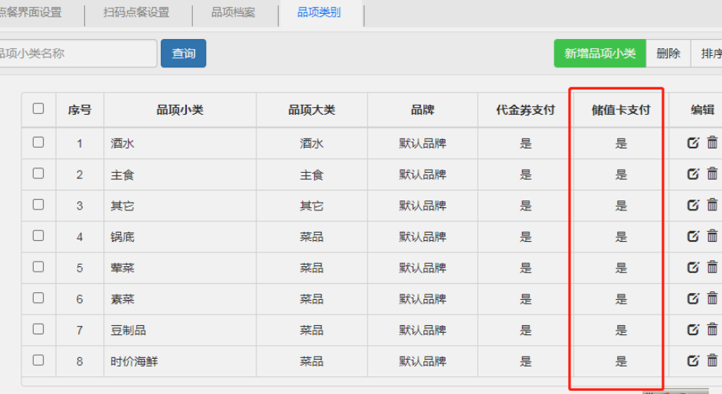Viewport: 722px width, 394px height.
Task: Select the 品项类别 tab
Action: point(319,13)
